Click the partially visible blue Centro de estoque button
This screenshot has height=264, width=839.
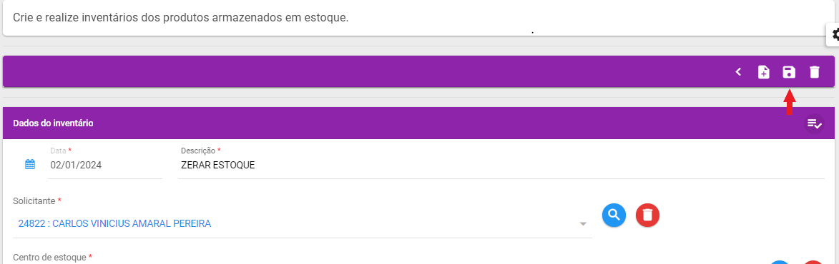click(x=780, y=262)
